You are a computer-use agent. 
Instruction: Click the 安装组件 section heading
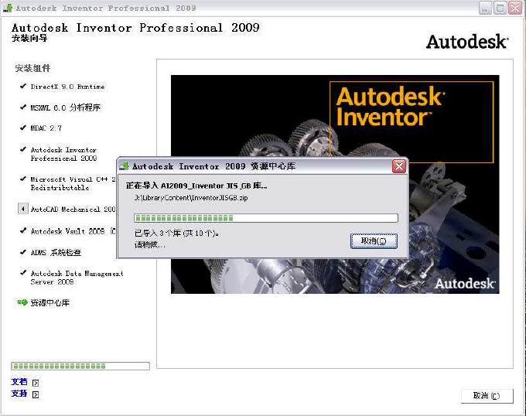pyautogui.click(x=32, y=68)
